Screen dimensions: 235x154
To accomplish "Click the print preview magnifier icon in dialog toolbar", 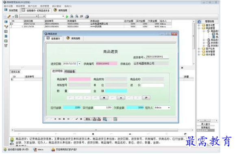I will tap(104, 119).
